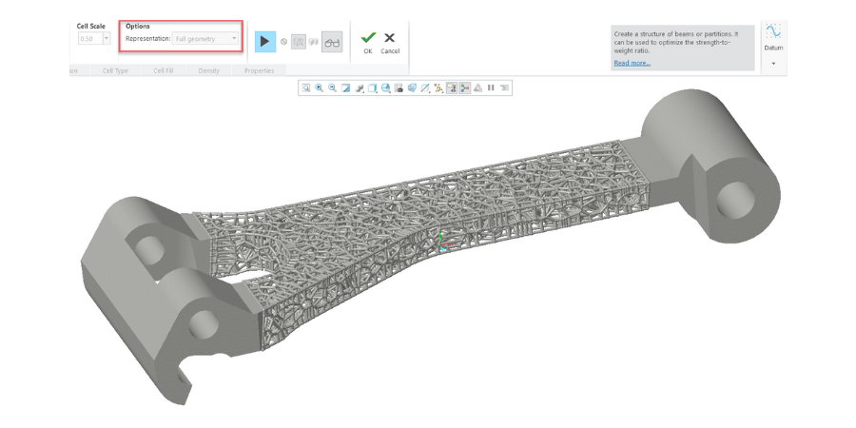The width and height of the screenshot is (856, 428).
Task: Toggle the glasses preview mode button
Action: (x=331, y=42)
